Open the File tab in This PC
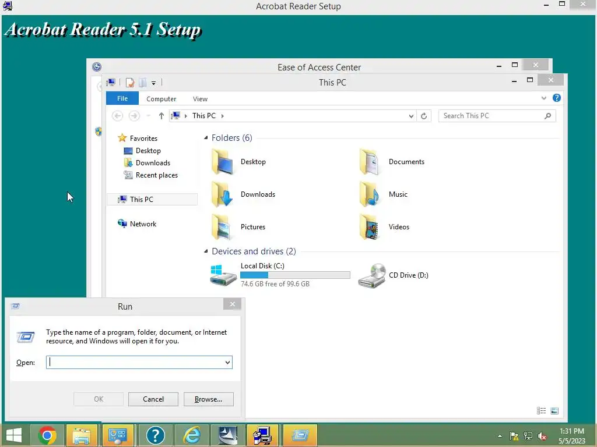The width and height of the screenshot is (597, 447). [x=122, y=98]
